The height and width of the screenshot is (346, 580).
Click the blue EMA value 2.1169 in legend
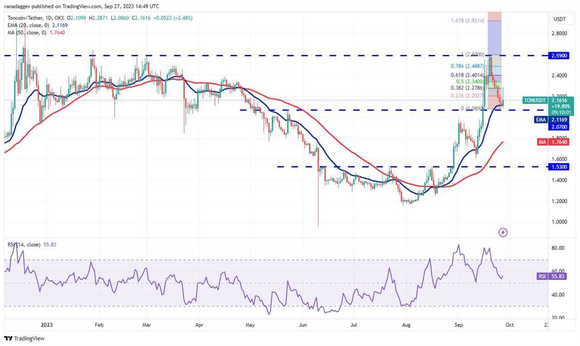(60, 24)
